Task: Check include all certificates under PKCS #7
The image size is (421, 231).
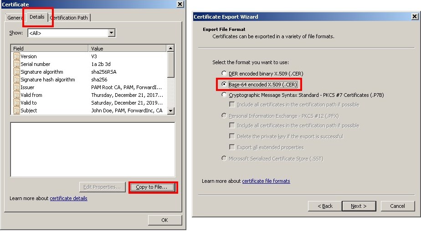Action: click(x=232, y=104)
